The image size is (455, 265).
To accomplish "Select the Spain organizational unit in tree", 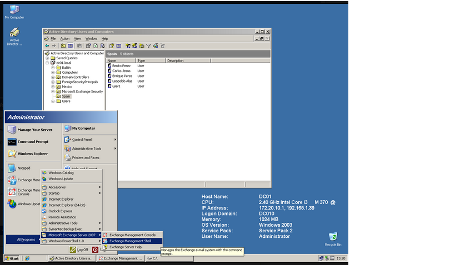I will coord(66,96).
